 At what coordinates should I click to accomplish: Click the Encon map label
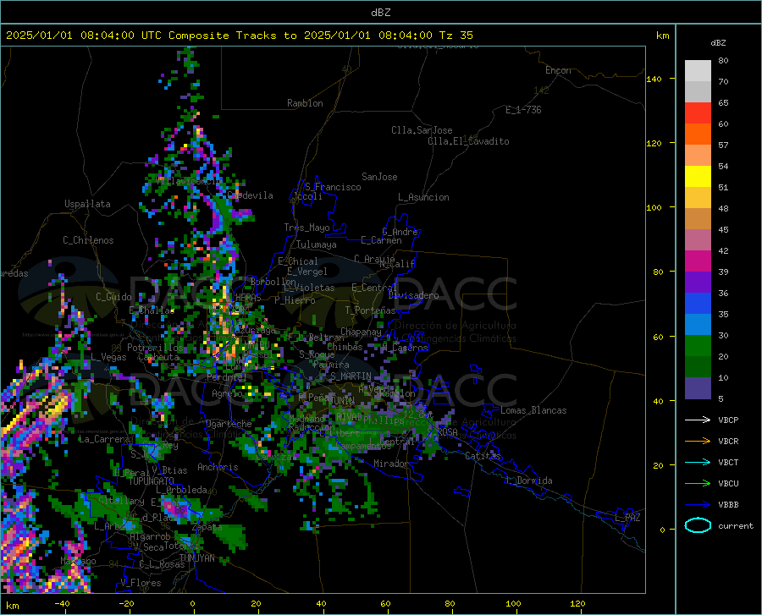coord(558,70)
